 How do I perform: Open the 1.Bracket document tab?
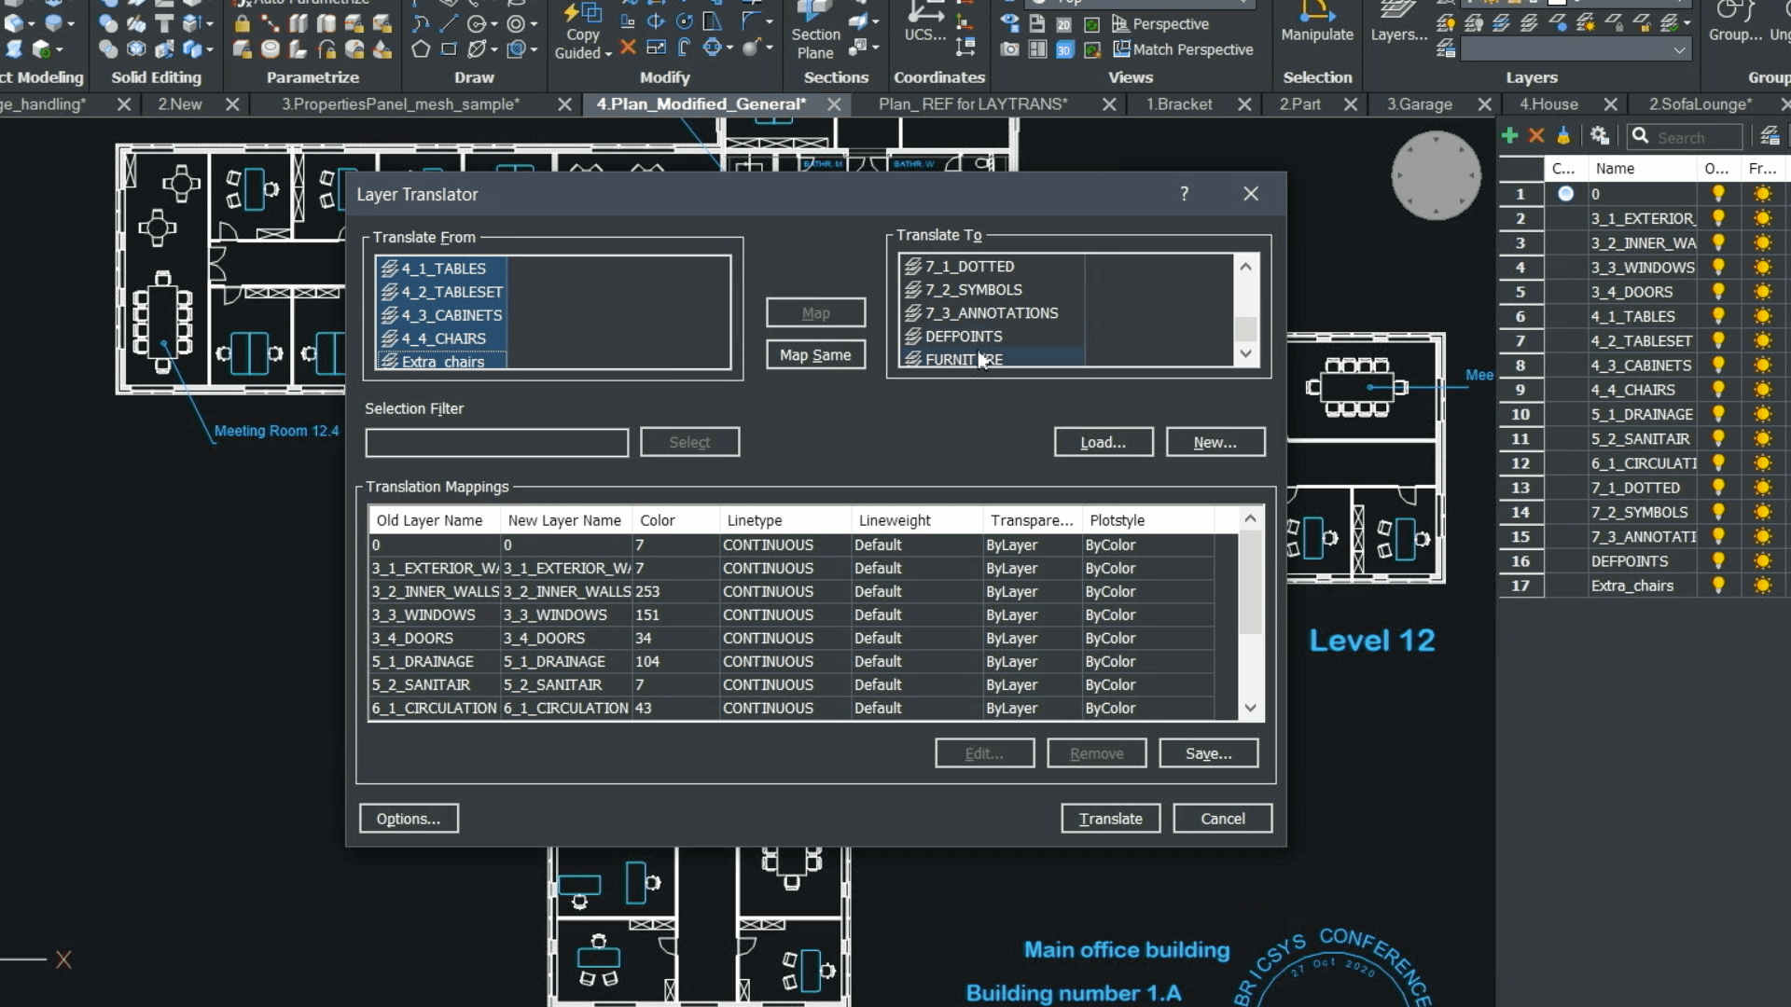pyautogui.click(x=1178, y=104)
